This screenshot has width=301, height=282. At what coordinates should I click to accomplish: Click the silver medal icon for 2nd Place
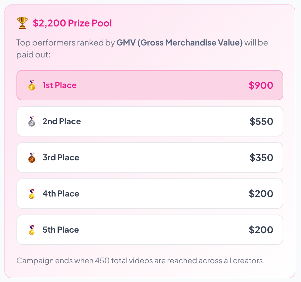coord(32,122)
